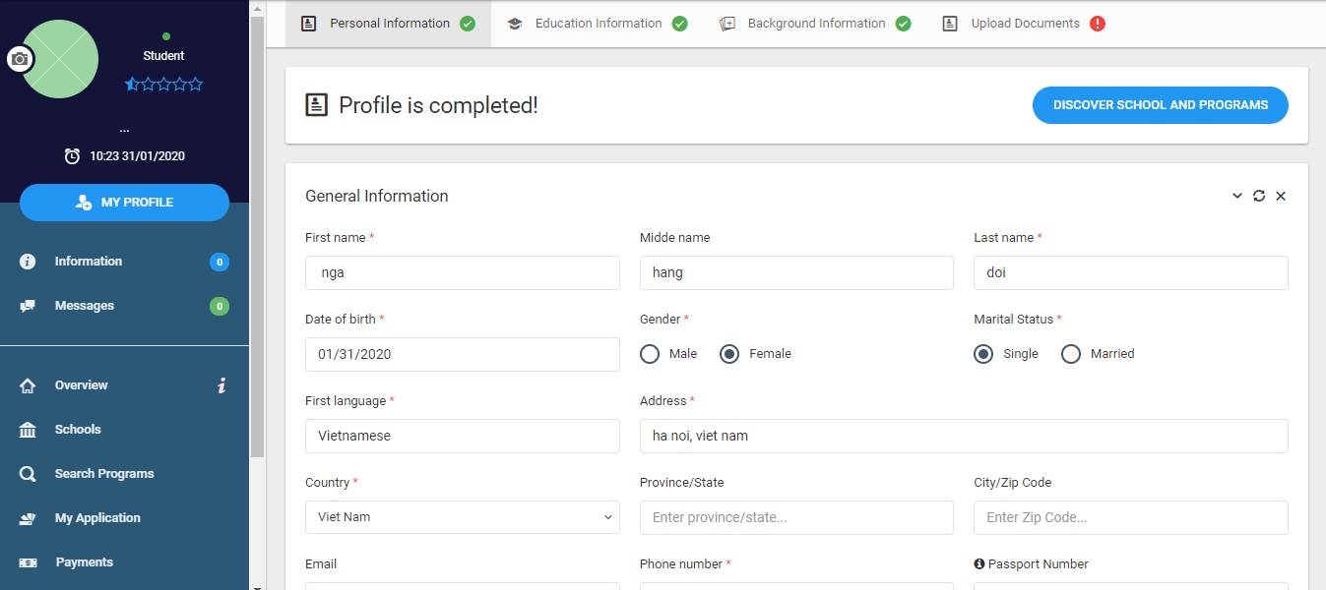The image size is (1326, 590).
Task: Click the sidebar vertical scrollbar
Action: click(x=258, y=236)
